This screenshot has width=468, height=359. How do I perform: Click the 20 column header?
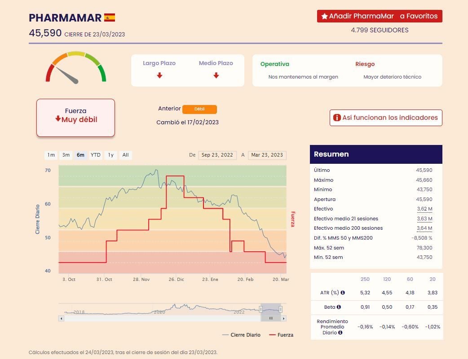click(x=433, y=280)
